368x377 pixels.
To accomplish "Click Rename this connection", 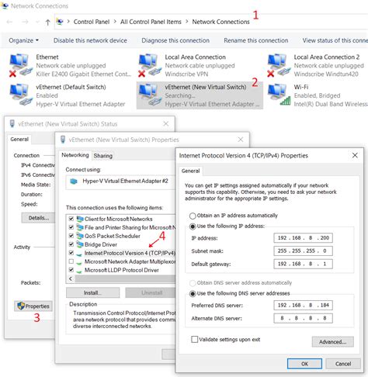I will coord(256,40).
